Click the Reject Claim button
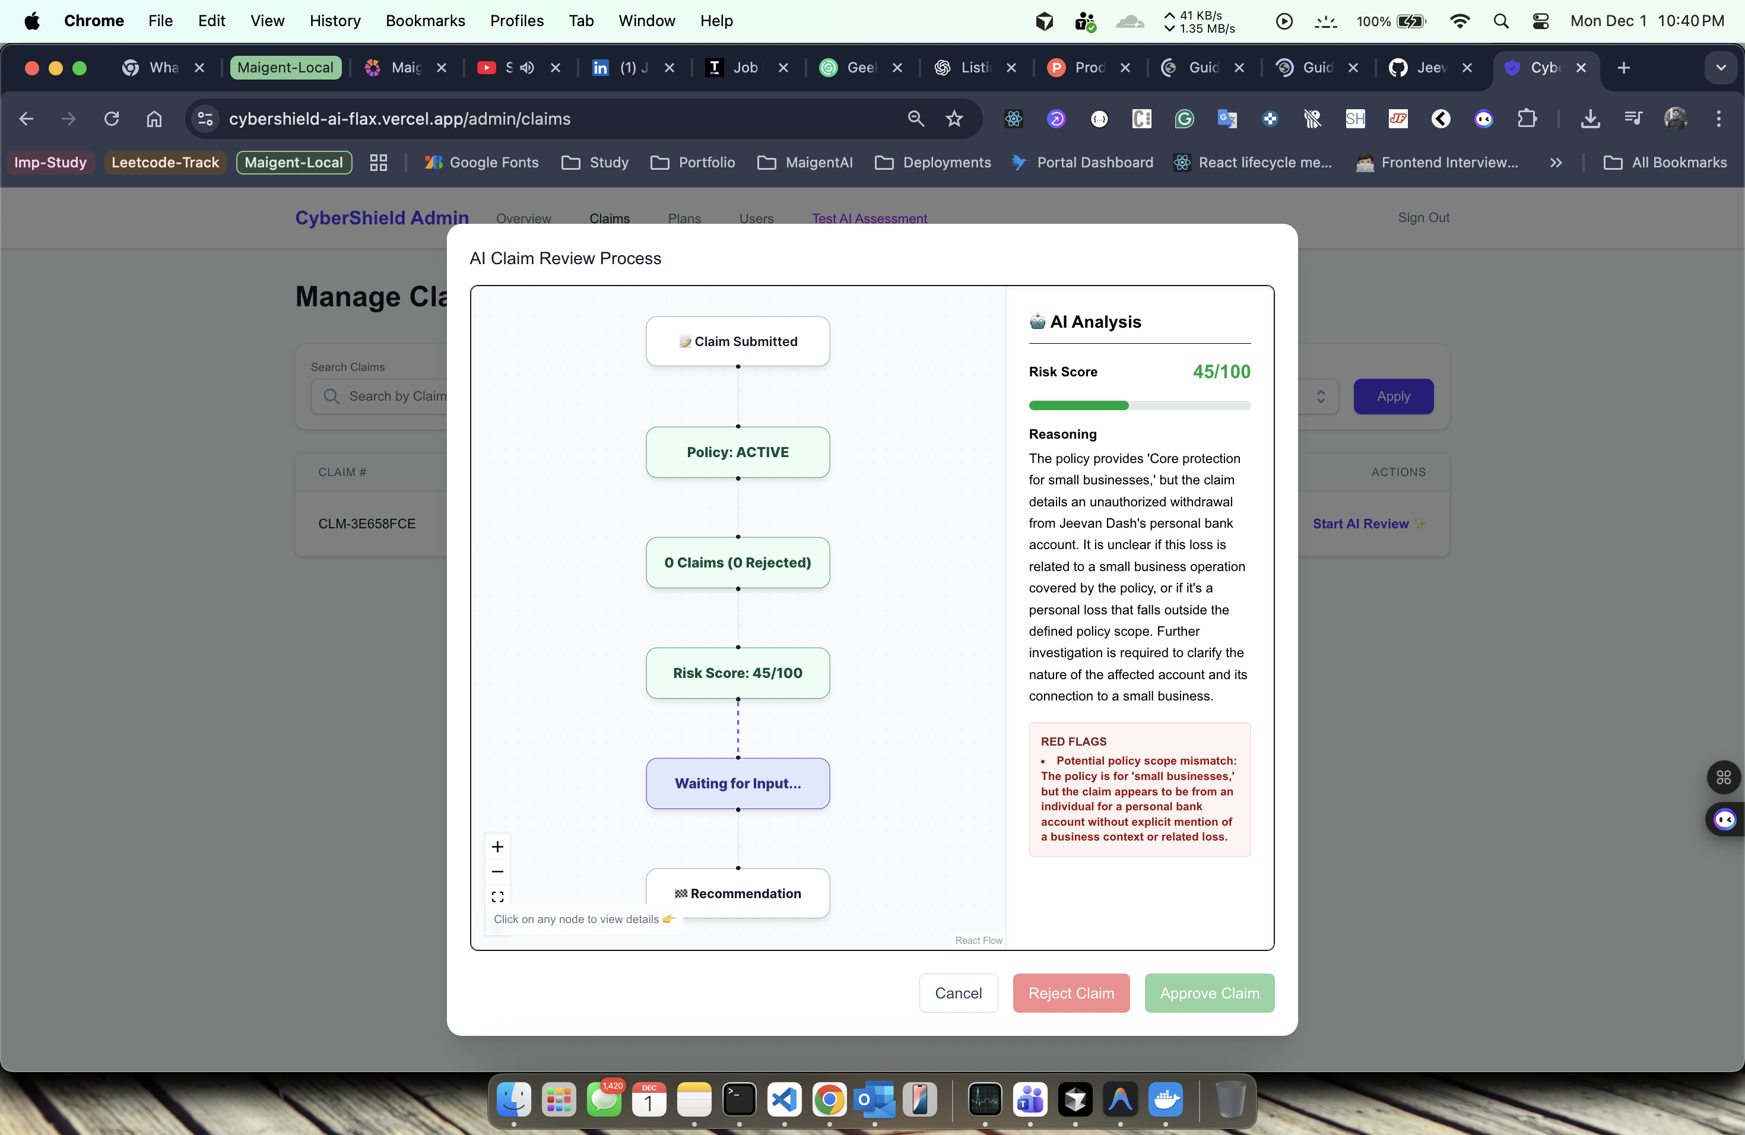Image resolution: width=1745 pixels, height=1135 pixels. click(1071, 993)
